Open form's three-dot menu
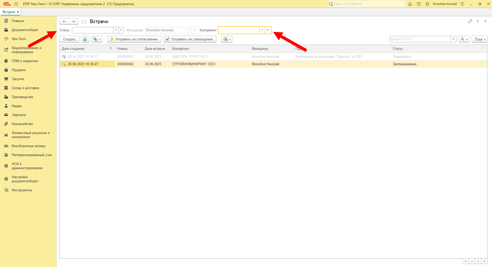Image resolution: width=492 pixels, height=267 pixels. (x=478, y=21)
